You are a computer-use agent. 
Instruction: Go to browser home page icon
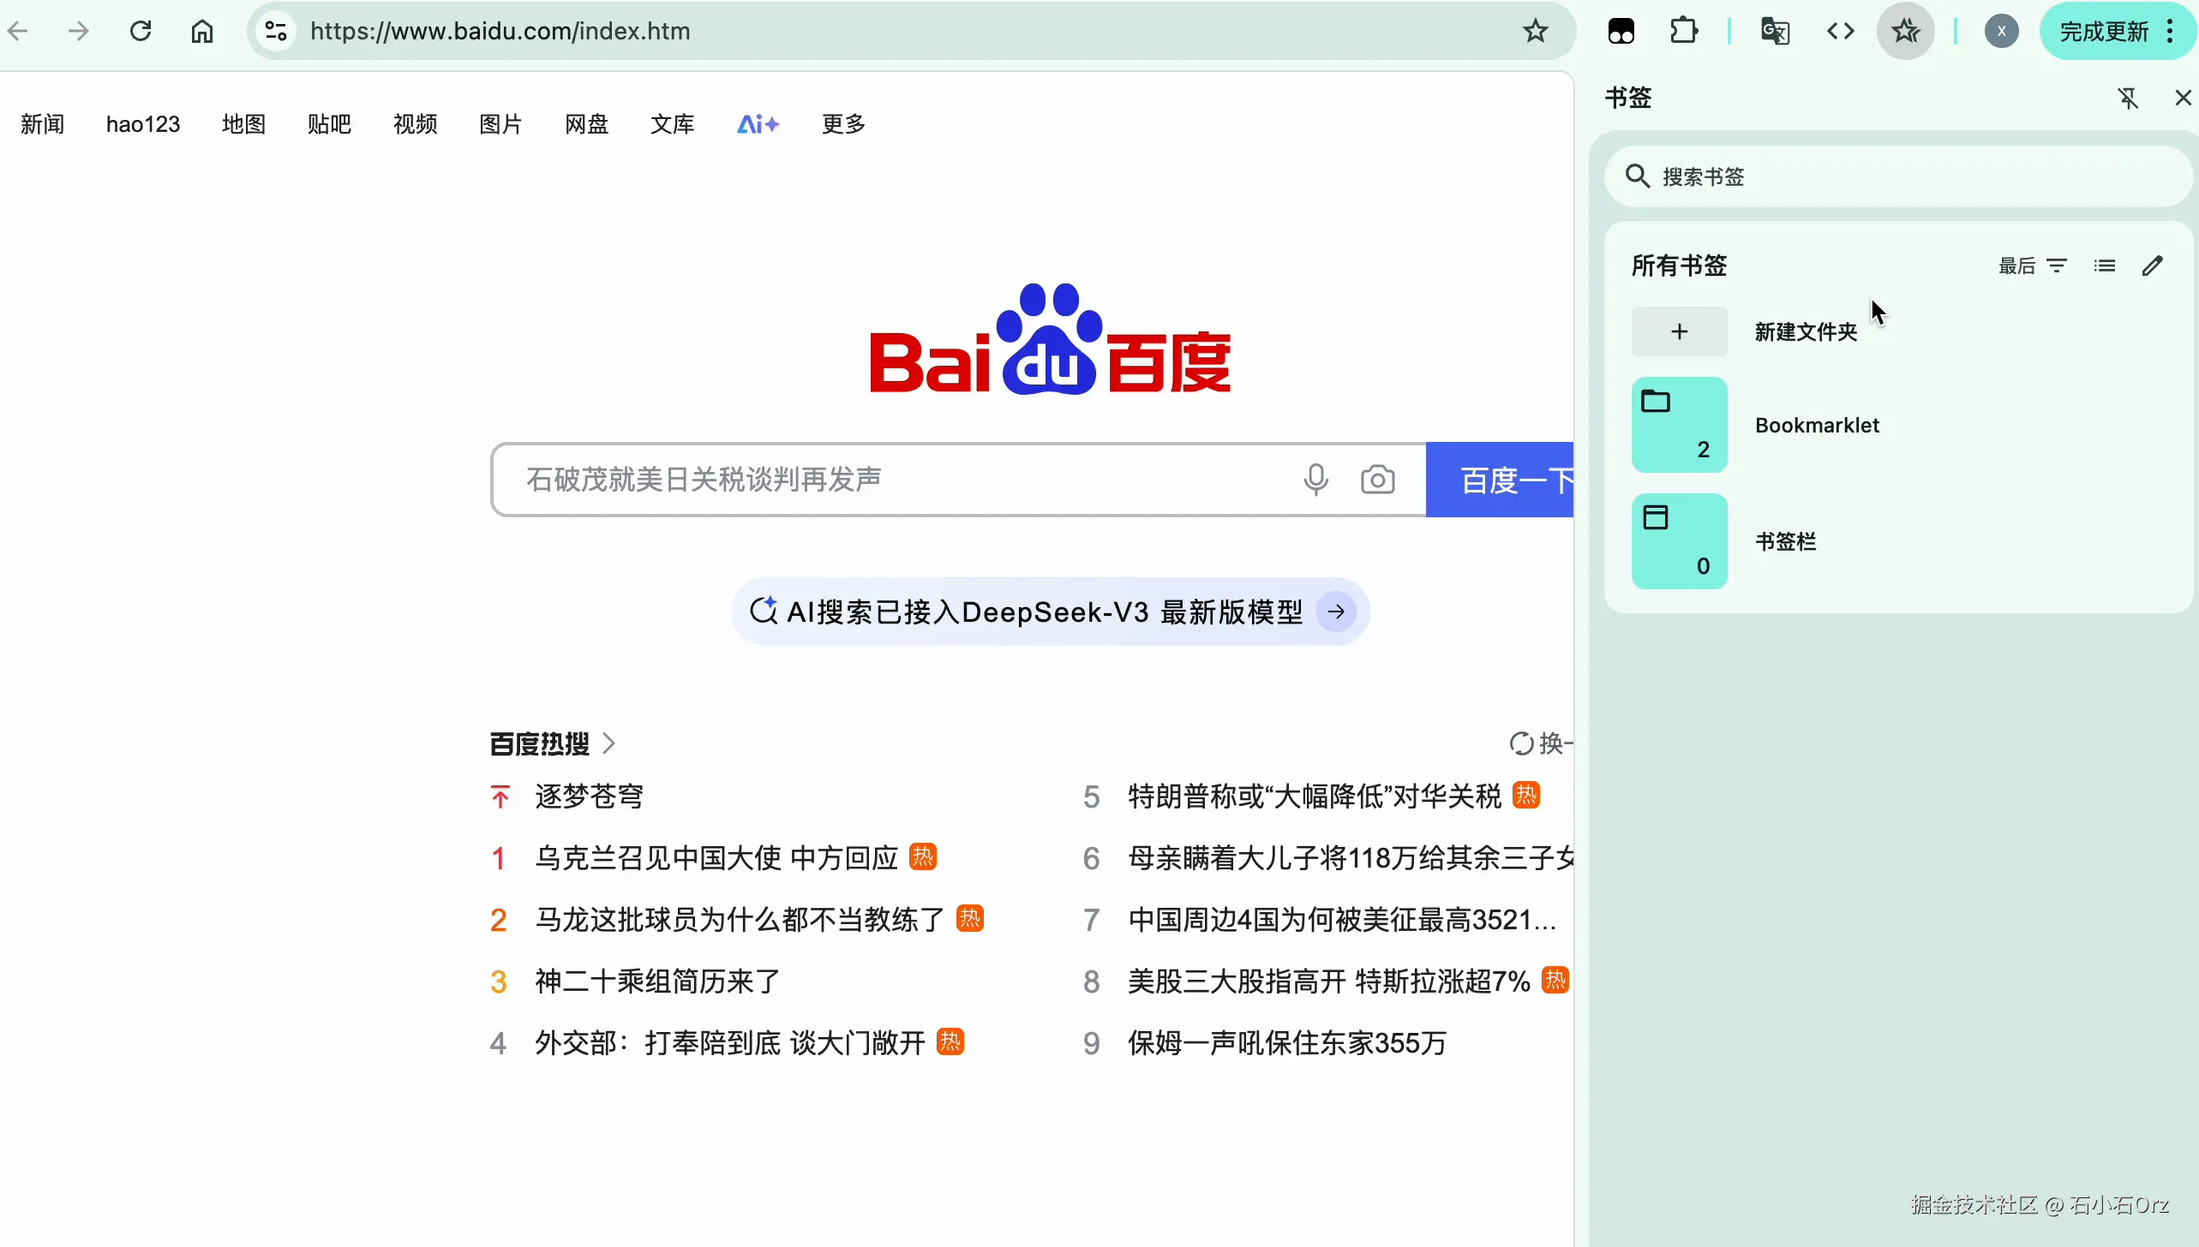click(202, 32)
